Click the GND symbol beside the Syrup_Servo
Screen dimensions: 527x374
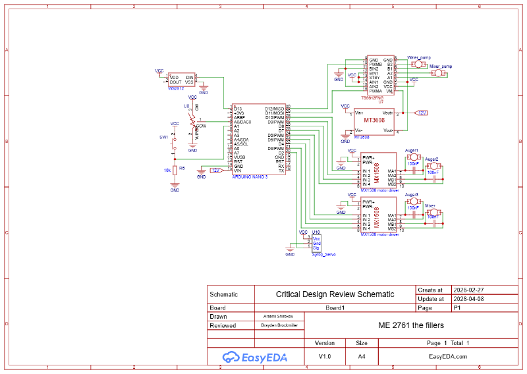coord(290,250)
